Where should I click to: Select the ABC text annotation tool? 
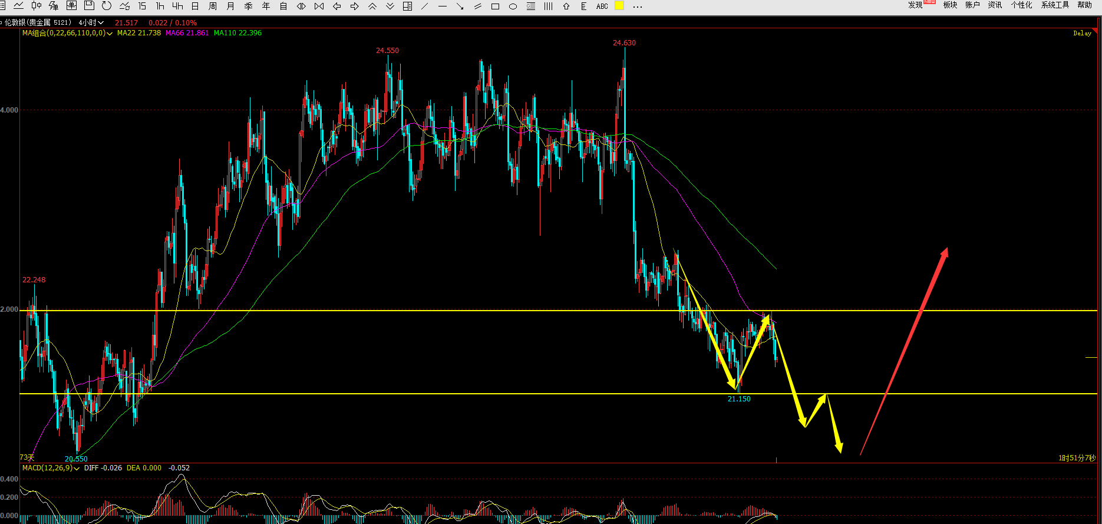602,6
